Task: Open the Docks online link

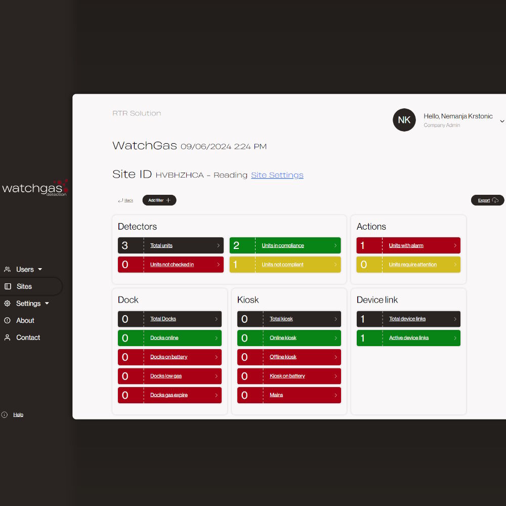Action: [164, 338]
